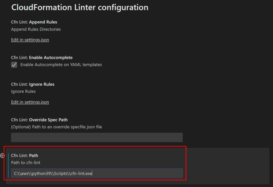
Task: Click the Override Spec Path input field
Action: point(97,137)
